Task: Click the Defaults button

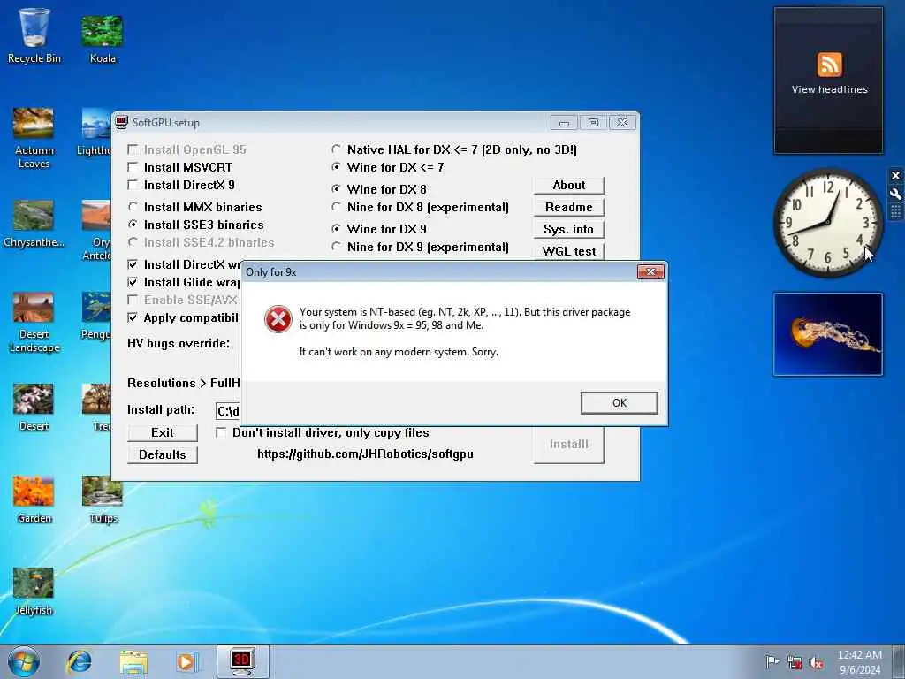Action: click(x=163, y=455)
